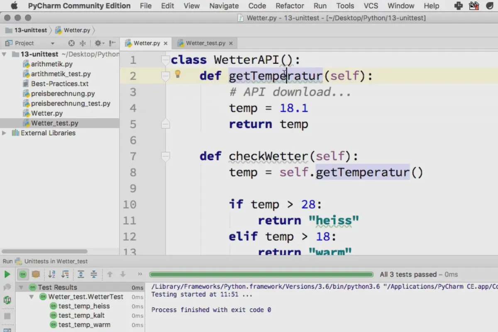Click the plus-shaped menu bar extra icon
The height and width of the screenshot is (332, 498).
459,6
